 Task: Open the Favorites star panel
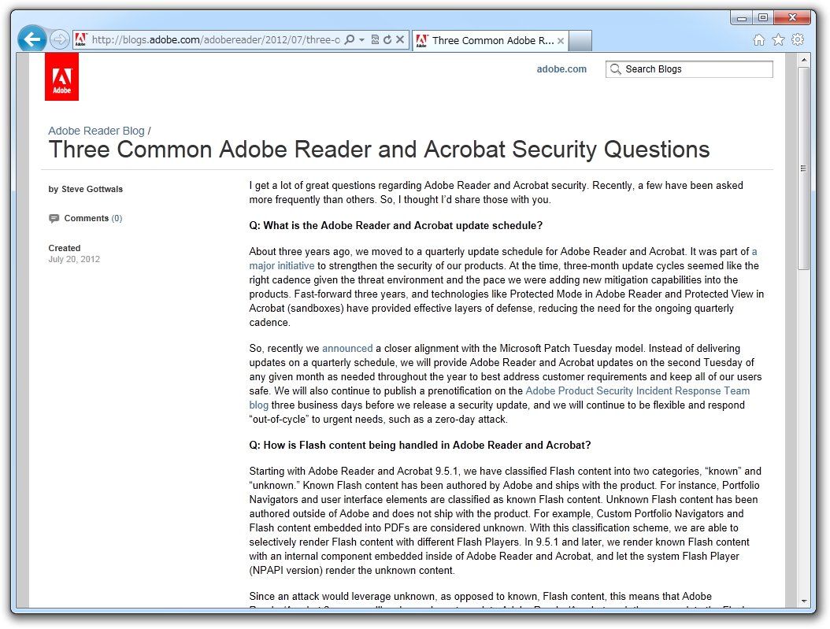point(778,39)
